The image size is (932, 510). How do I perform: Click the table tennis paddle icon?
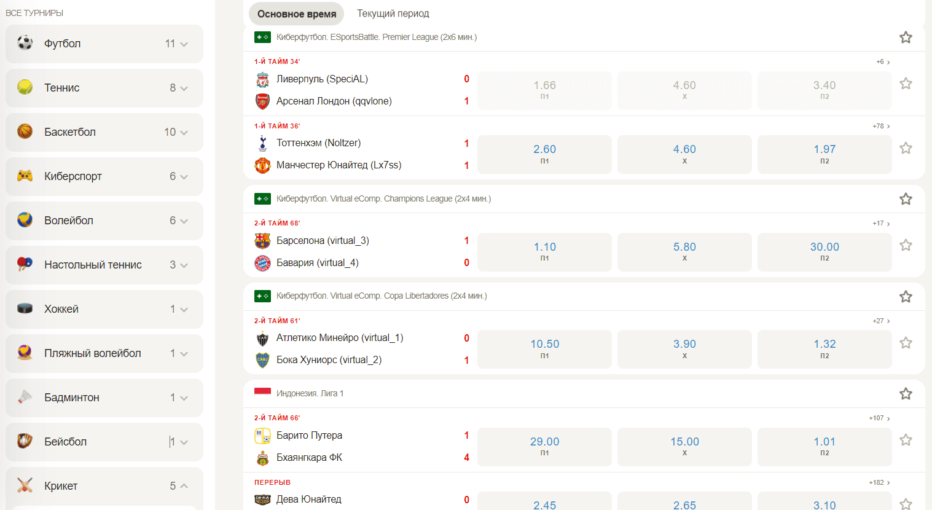(x=25, y=264)
